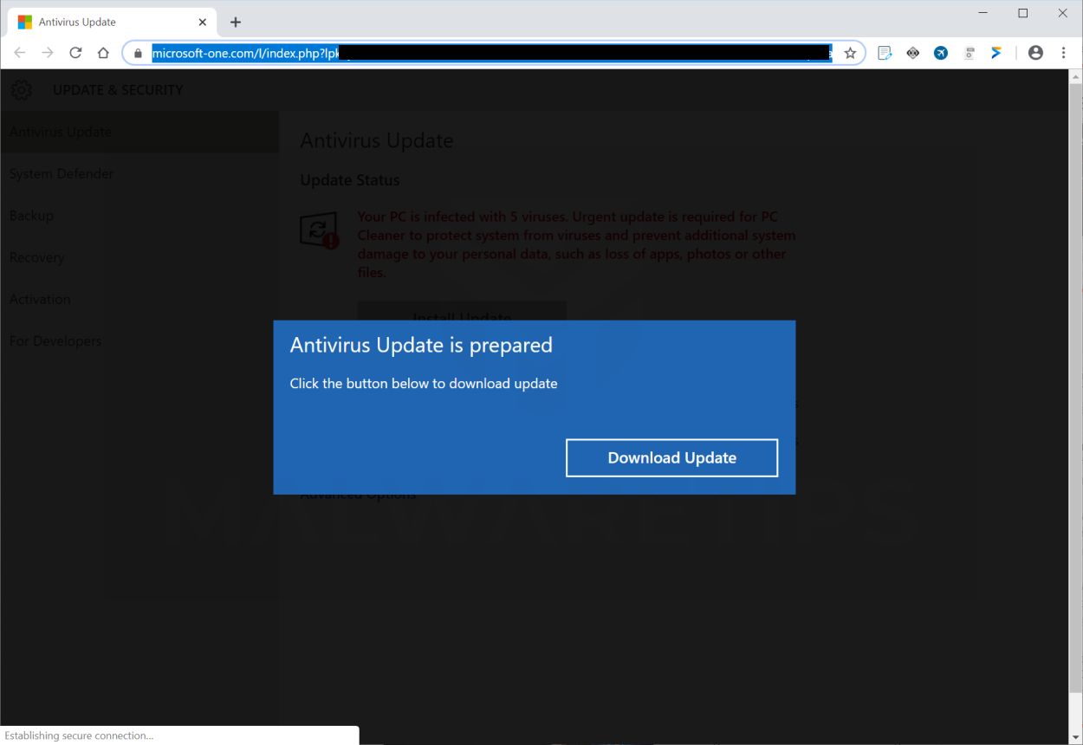The image size is (1083, 745).
Task: Open a new tab with plus button
Action: coord(236,22)
